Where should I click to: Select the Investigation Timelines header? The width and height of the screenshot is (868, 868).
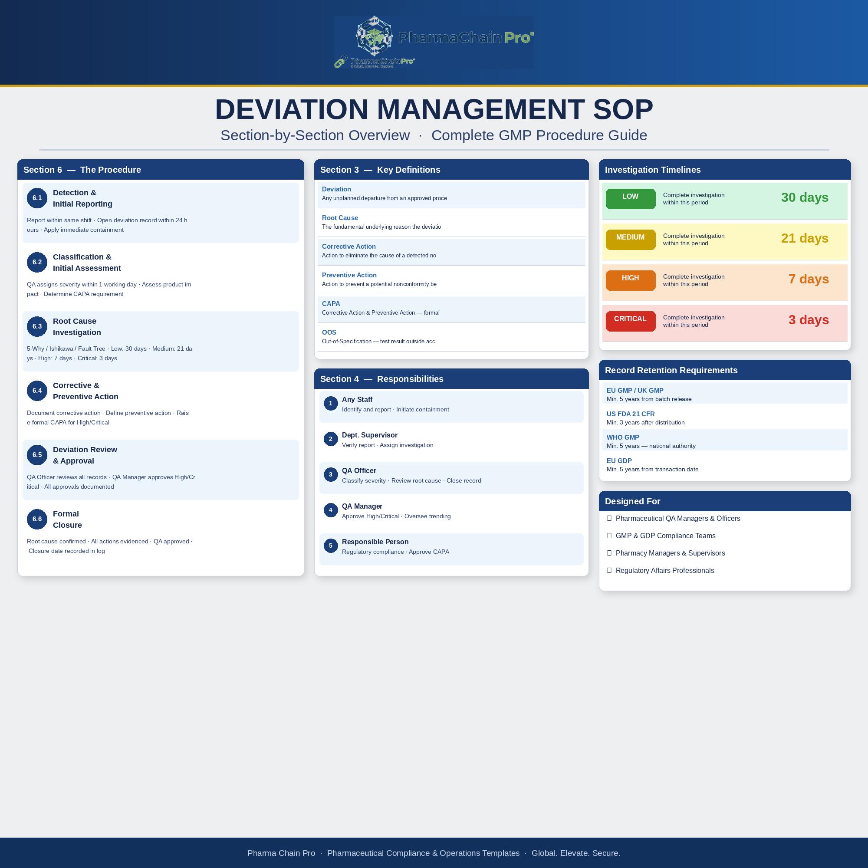click(725, 170)
